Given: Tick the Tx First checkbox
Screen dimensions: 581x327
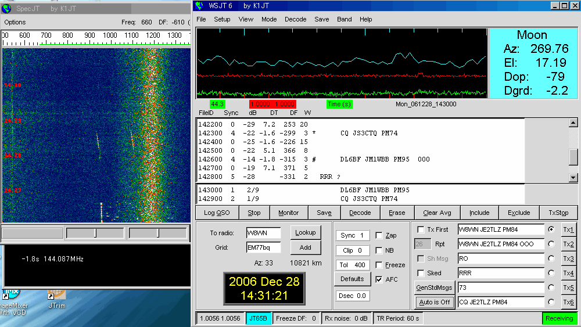Looking at the screenshot, I should 421,229.
